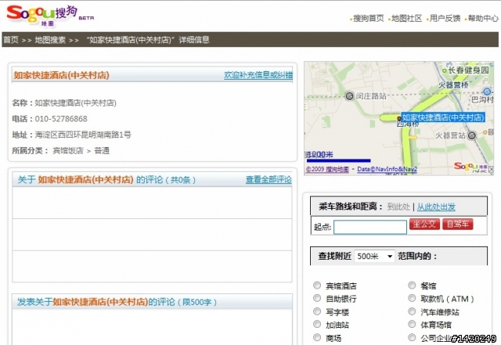Open 帮助中心 link

coord(483,19)
